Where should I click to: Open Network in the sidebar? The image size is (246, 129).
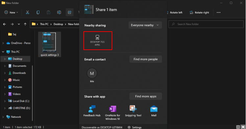[x=14, y=117]
